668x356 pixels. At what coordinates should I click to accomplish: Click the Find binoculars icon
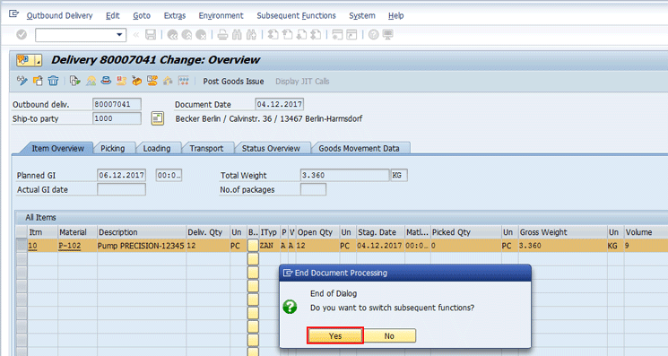click(x=237, y=35)
